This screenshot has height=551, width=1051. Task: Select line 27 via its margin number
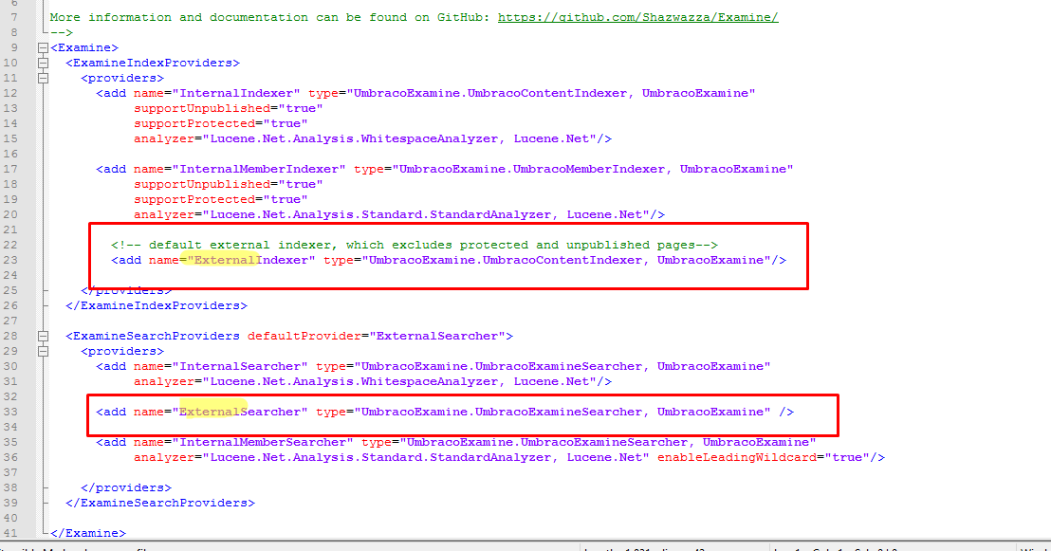coord(10,321)
